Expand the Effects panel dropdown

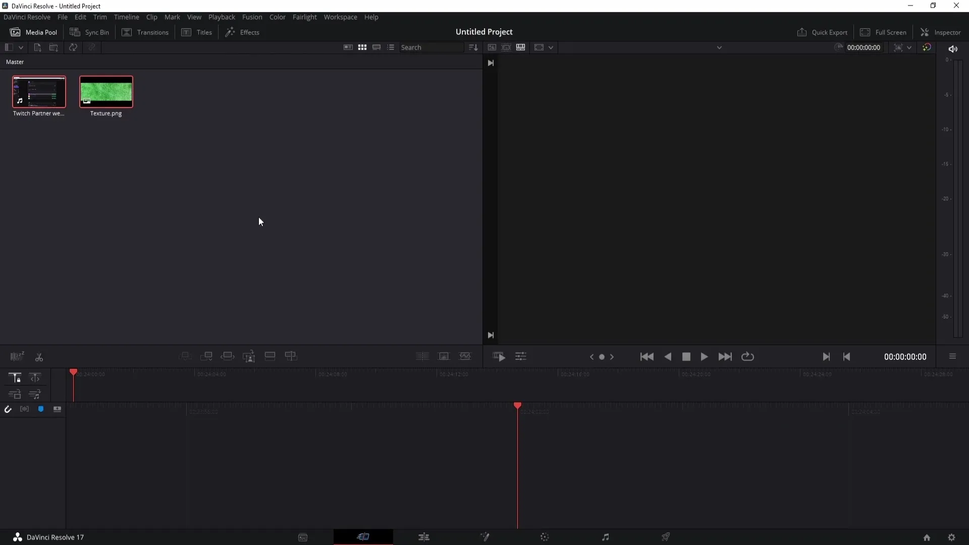pyautogui.click(x=244, y=32)
